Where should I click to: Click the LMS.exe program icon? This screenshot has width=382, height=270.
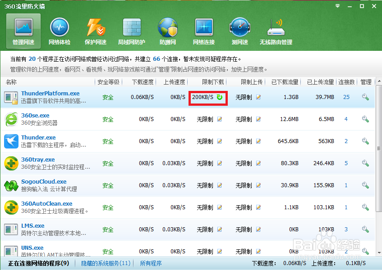(x=11, y=229)
